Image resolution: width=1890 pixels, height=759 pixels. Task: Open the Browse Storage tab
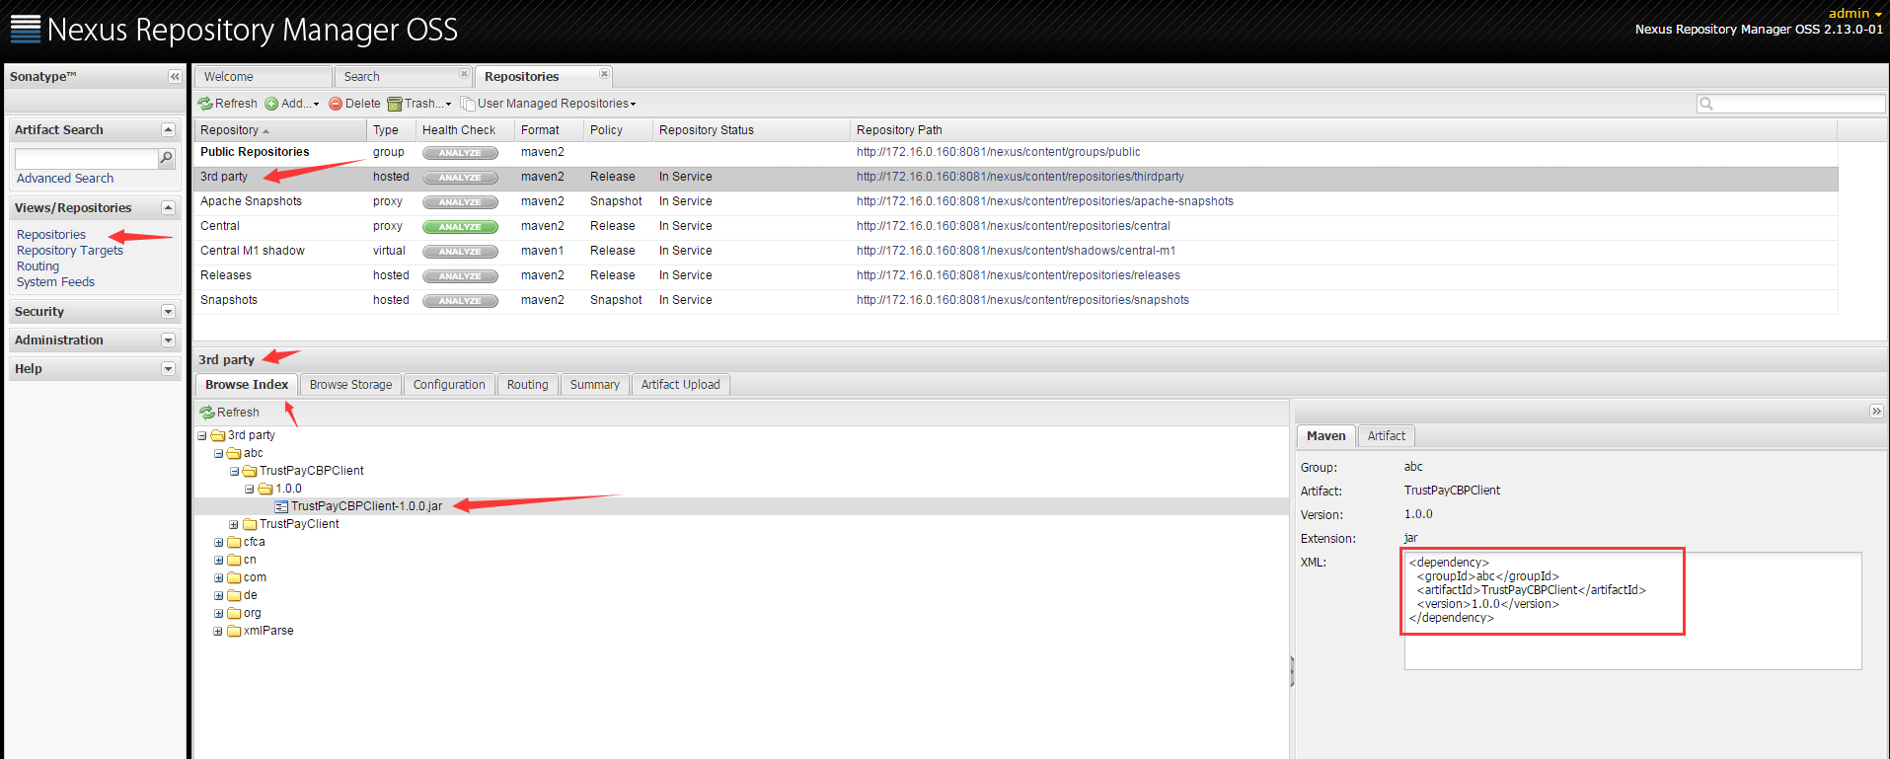tap(350, 385)
